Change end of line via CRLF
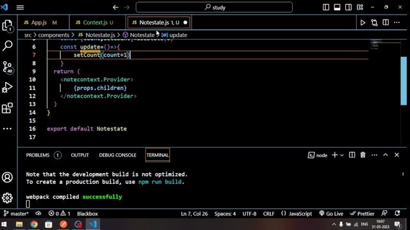The height and width of the screenshot is (230, 410). pos(268,213)
